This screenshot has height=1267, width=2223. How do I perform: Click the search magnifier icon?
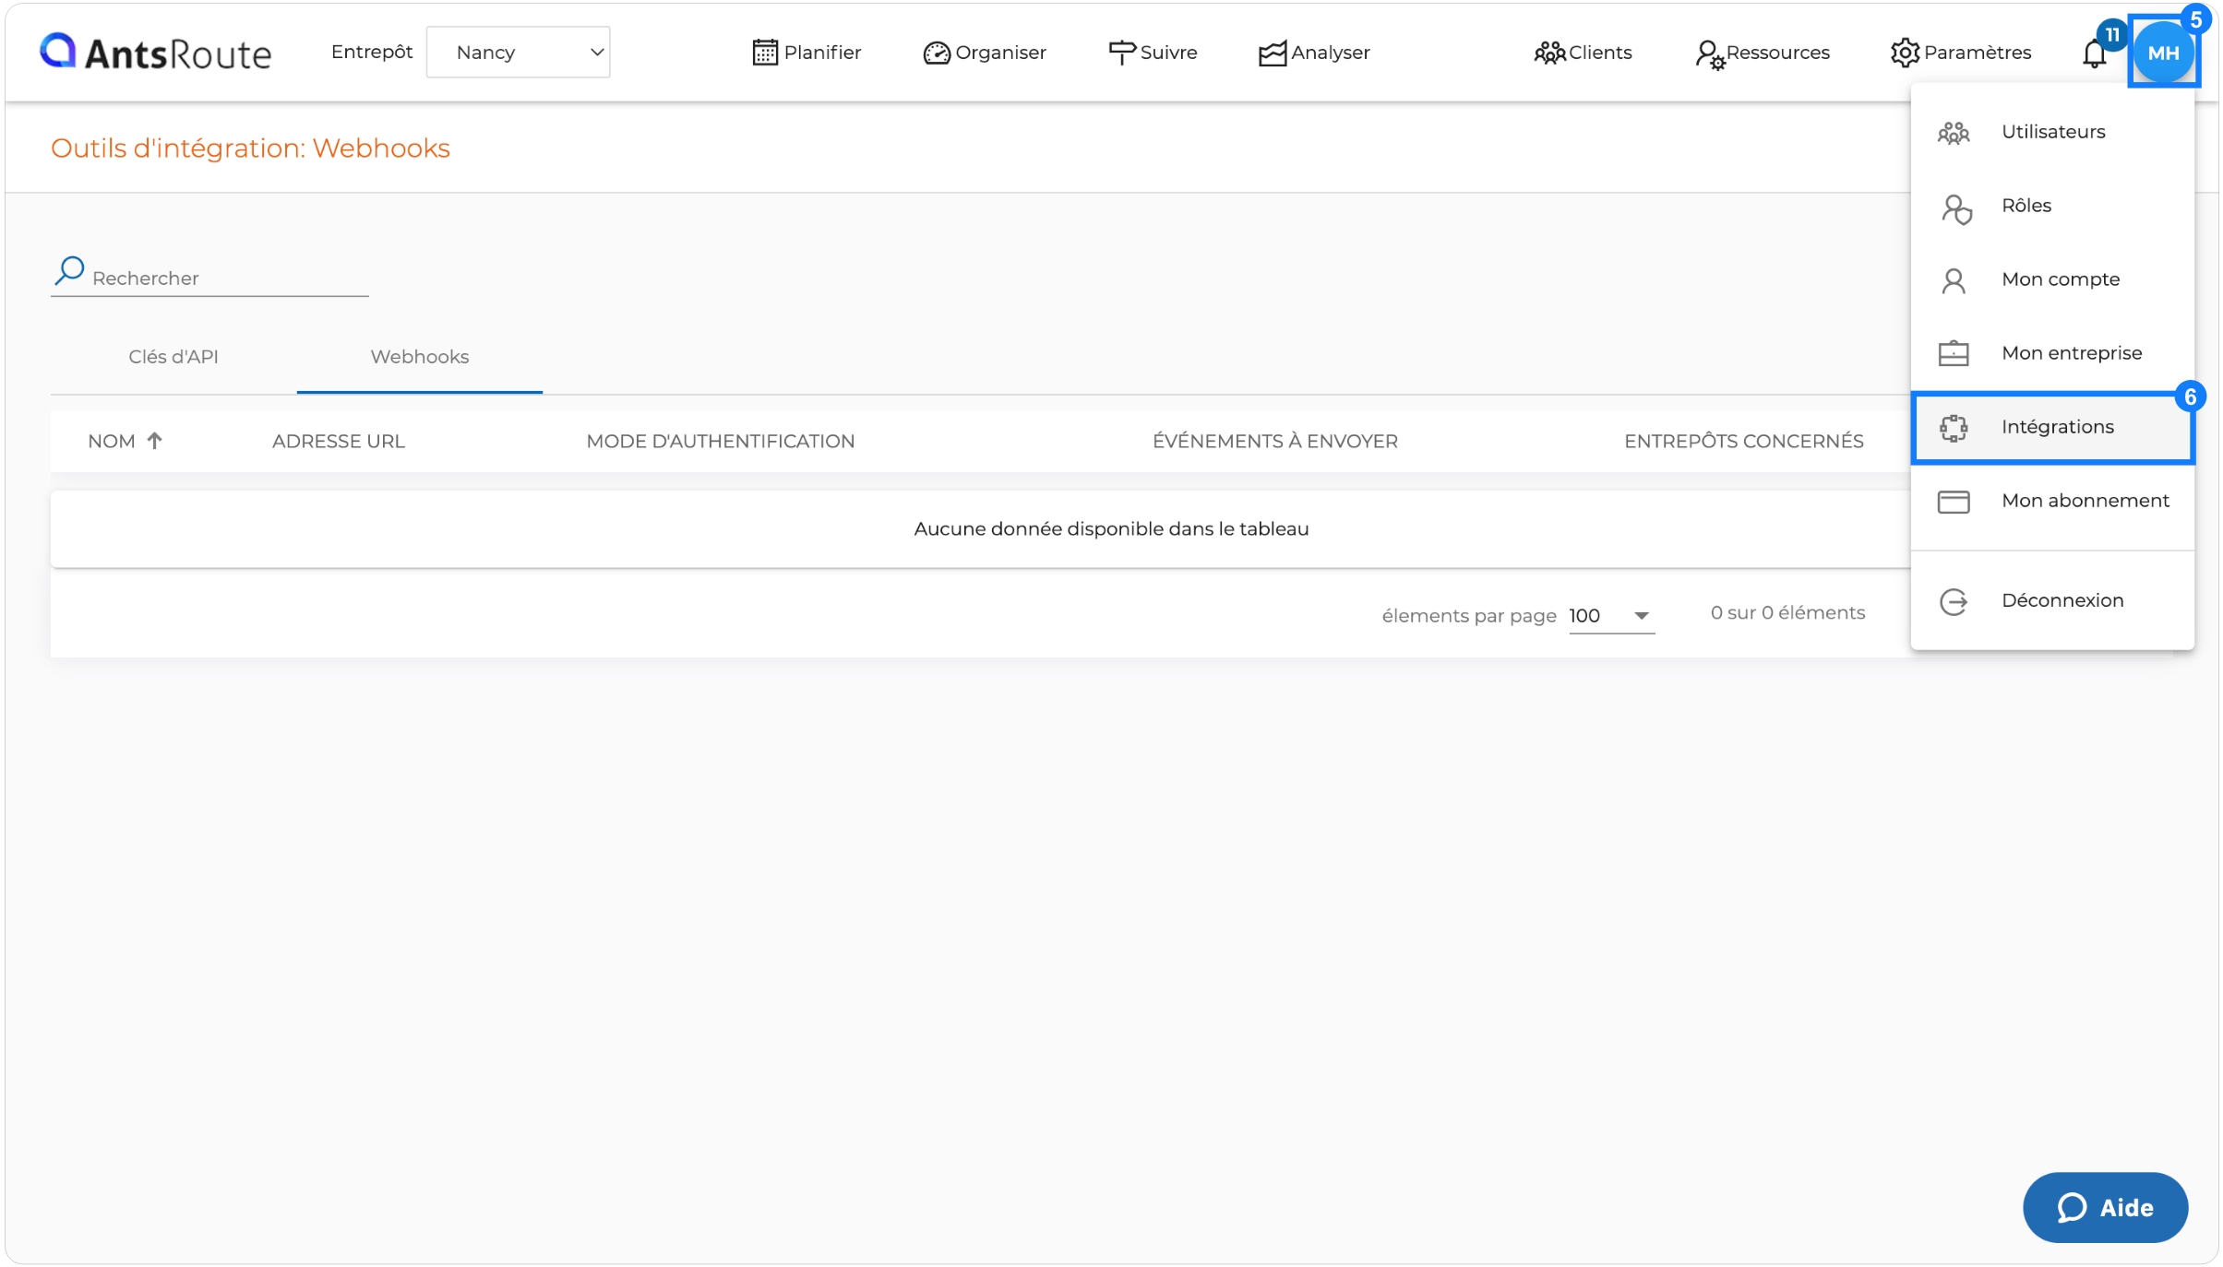(x=69, y=271)
